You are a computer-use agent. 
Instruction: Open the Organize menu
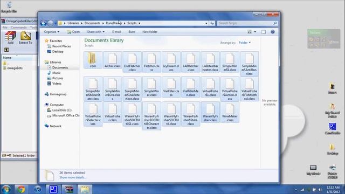pos(52,32)
